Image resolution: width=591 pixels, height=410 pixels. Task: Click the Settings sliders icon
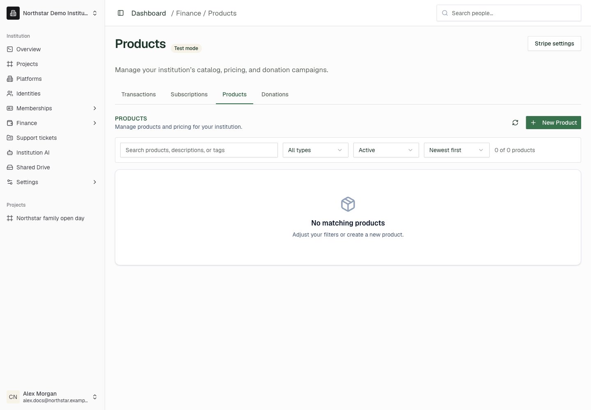[10, 182]
